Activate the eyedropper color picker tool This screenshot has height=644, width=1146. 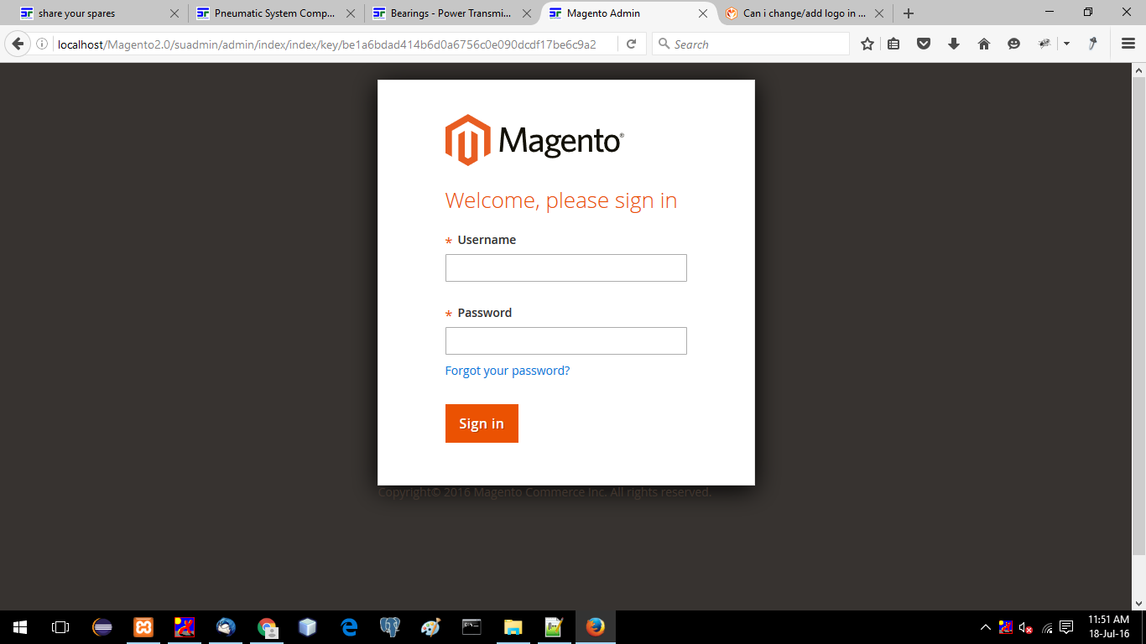click(x=1093, y=44)
